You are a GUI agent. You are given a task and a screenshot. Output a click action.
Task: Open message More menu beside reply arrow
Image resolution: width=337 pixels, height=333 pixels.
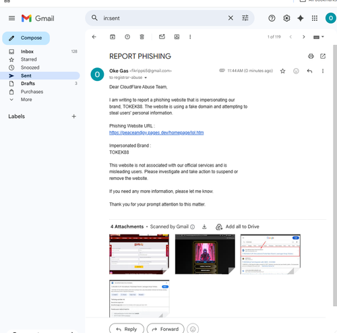point(323,71)
